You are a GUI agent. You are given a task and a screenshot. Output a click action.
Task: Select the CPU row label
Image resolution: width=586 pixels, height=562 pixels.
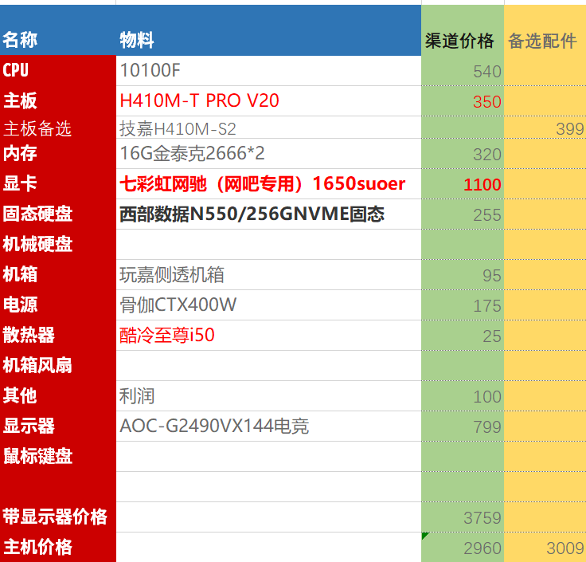click(58, 71)
